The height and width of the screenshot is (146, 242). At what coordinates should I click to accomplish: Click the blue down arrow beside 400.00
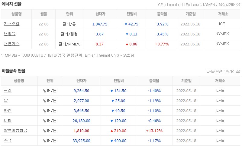[x=112, y=141]
